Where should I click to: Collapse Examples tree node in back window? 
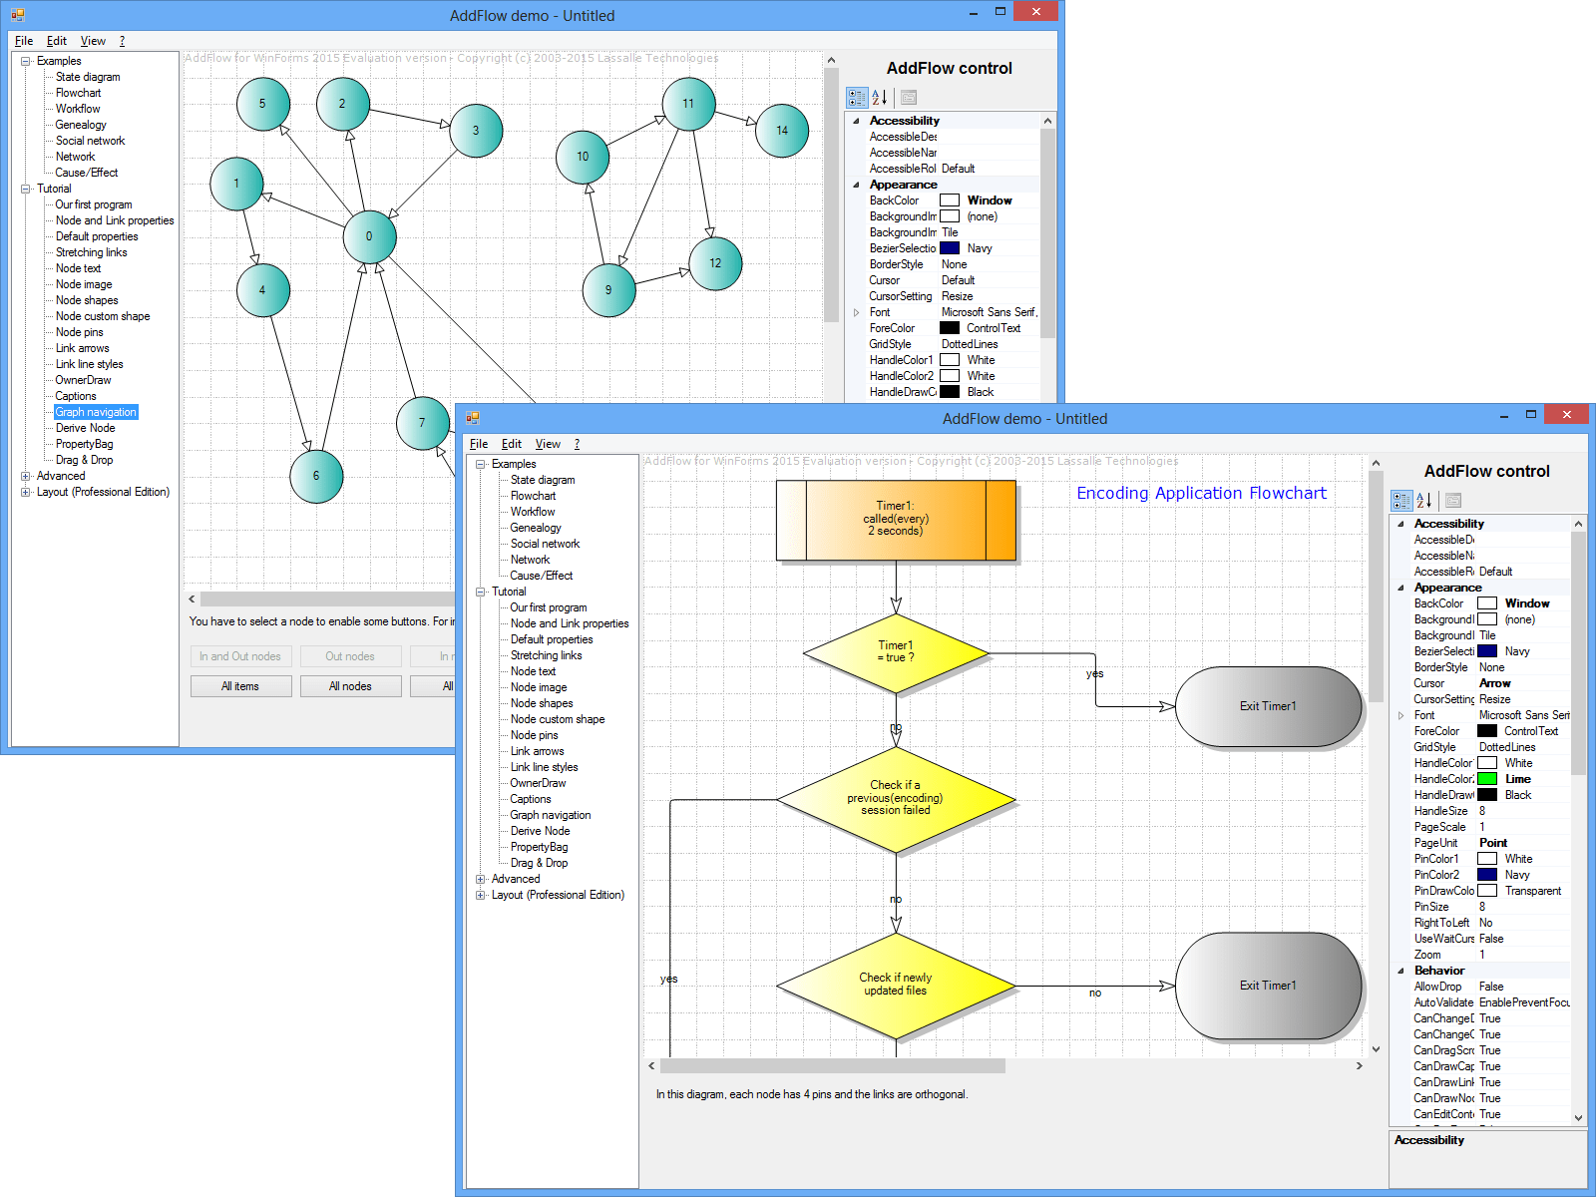(x=26, y=61)
